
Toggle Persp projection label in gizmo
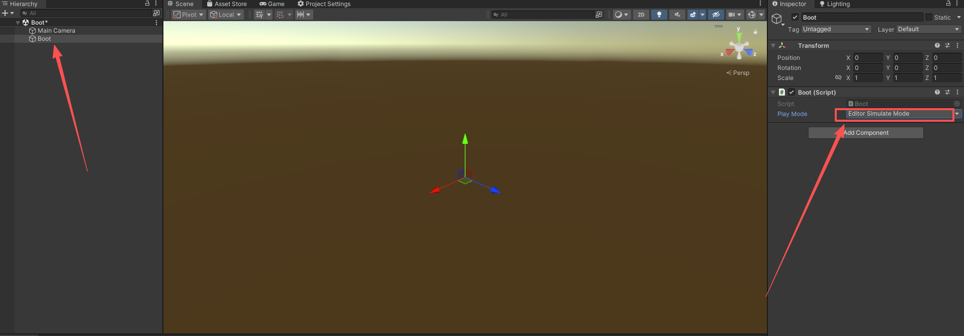click(738, 73)
